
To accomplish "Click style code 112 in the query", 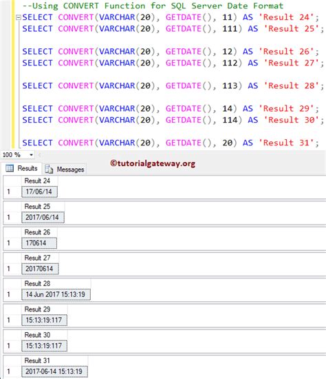I will click(230, 63).
